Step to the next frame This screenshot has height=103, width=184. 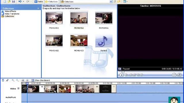click(138, 75)
